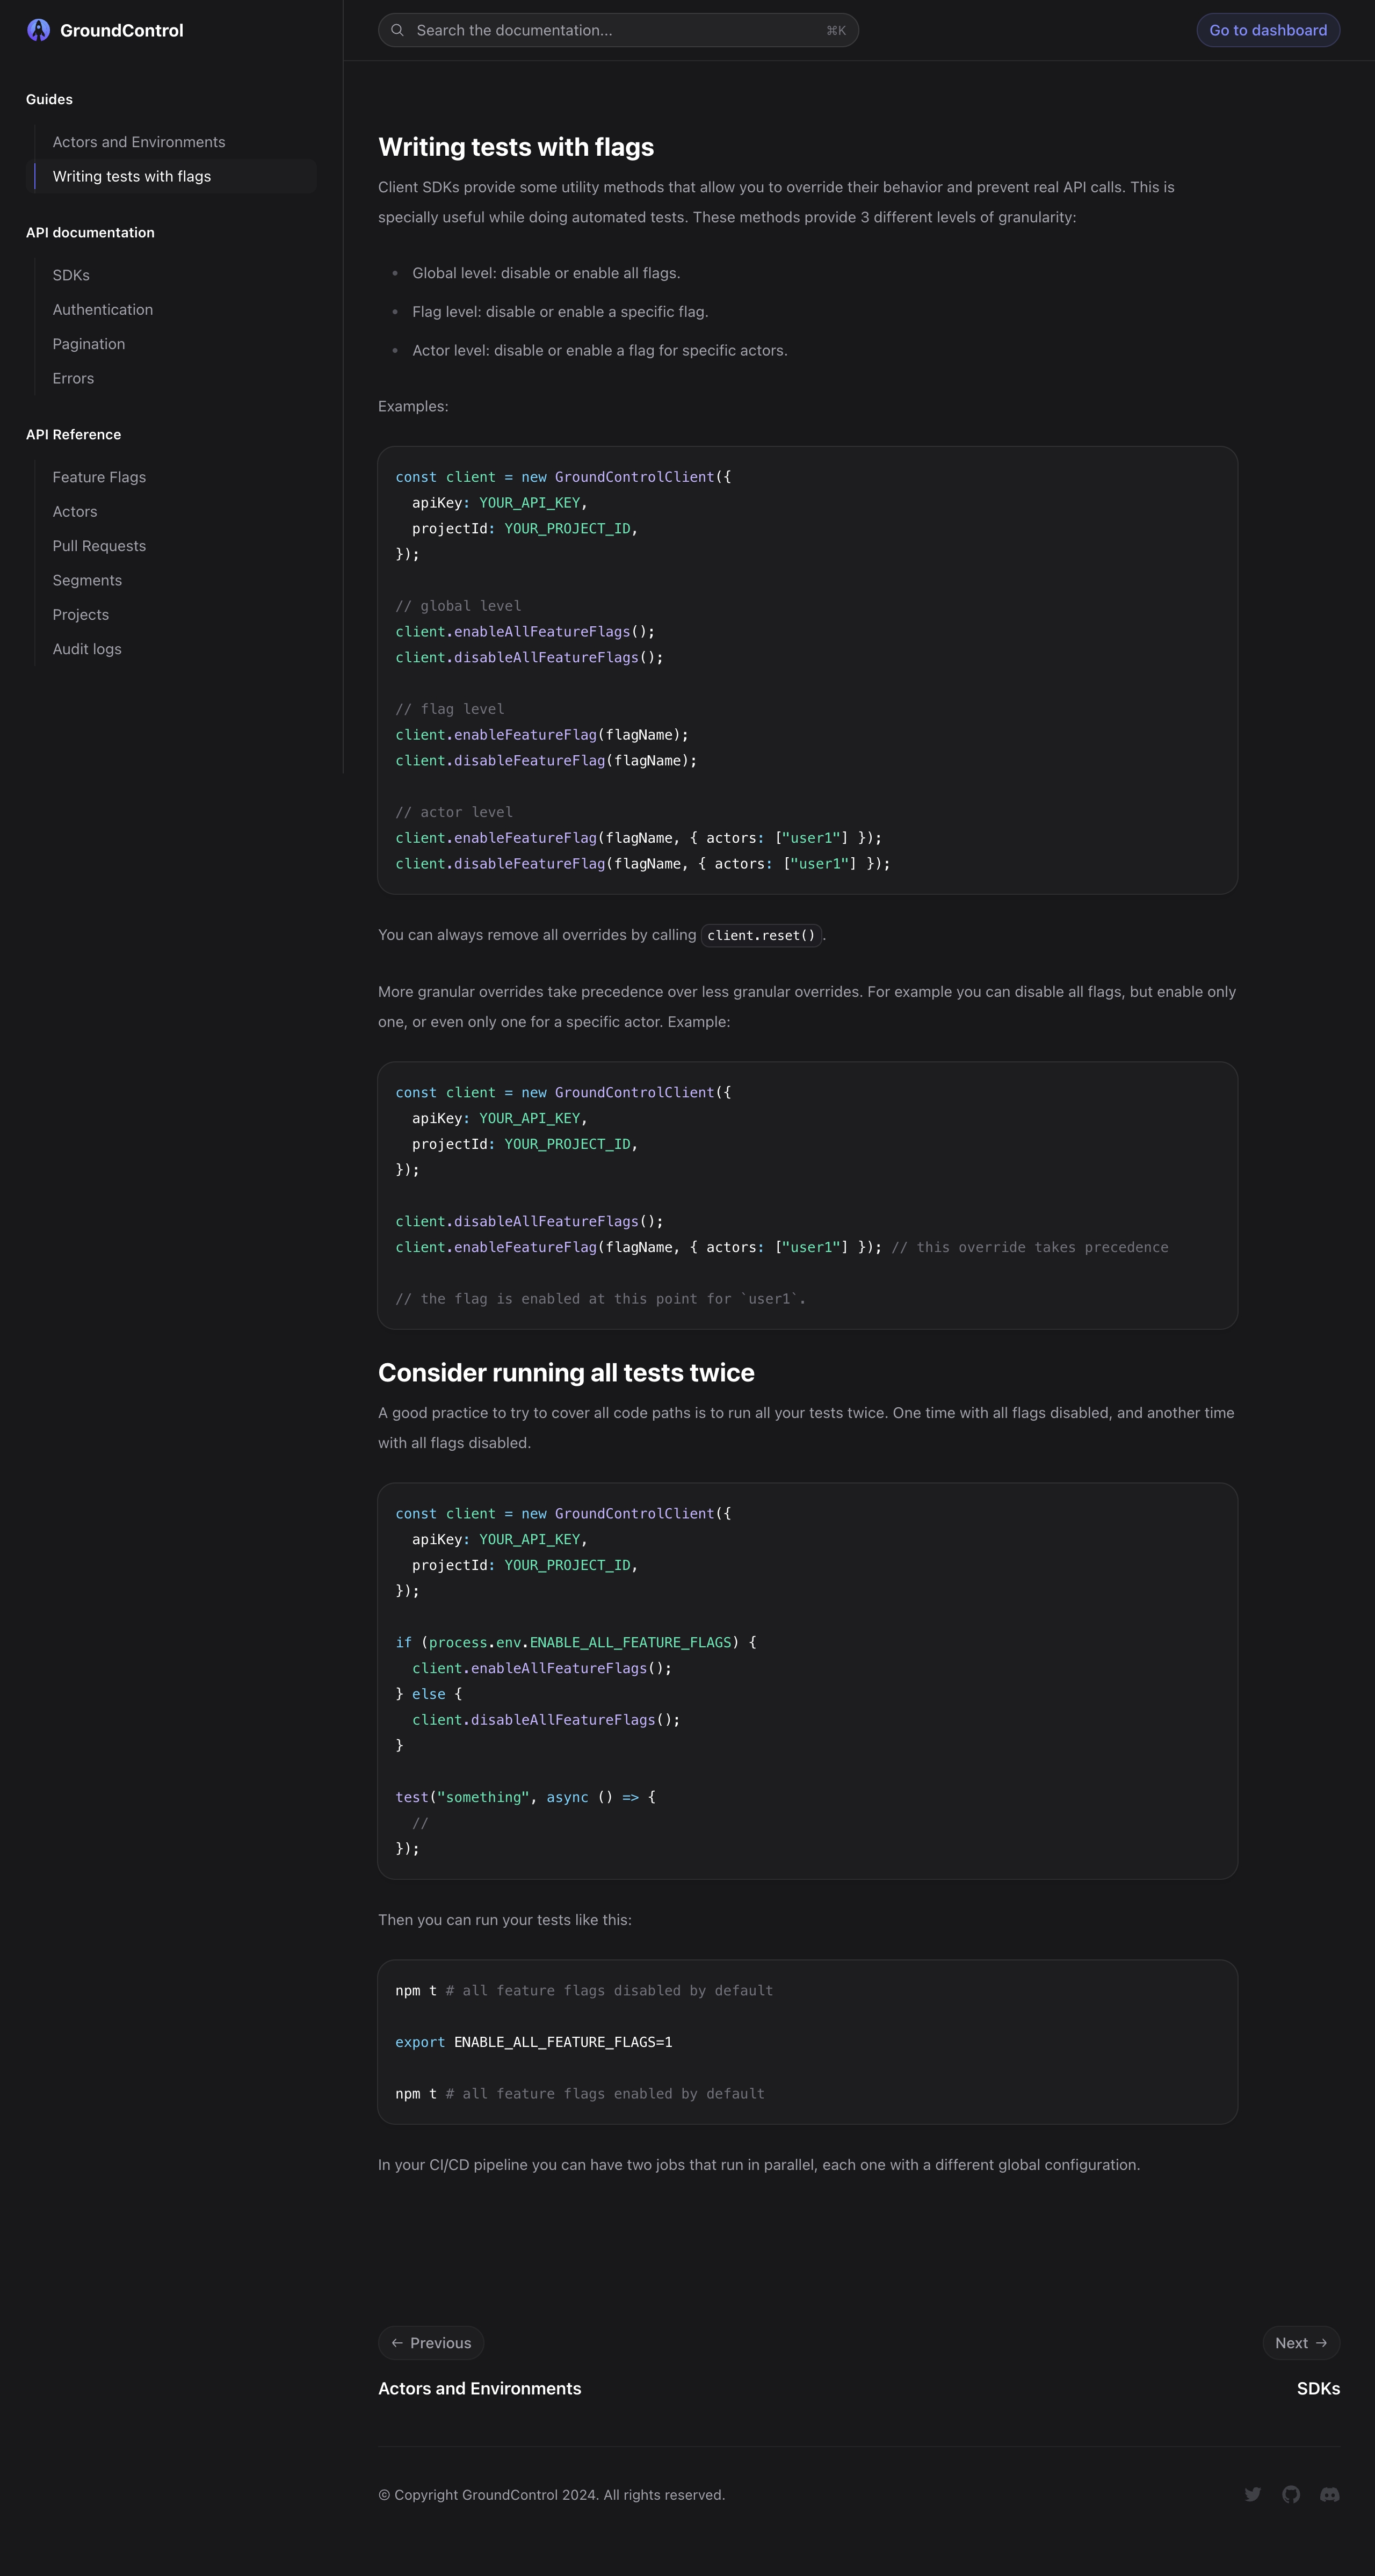Open the Twitter icon in footer
Screen dimensions: 1375x2576
[1252, 2494]
